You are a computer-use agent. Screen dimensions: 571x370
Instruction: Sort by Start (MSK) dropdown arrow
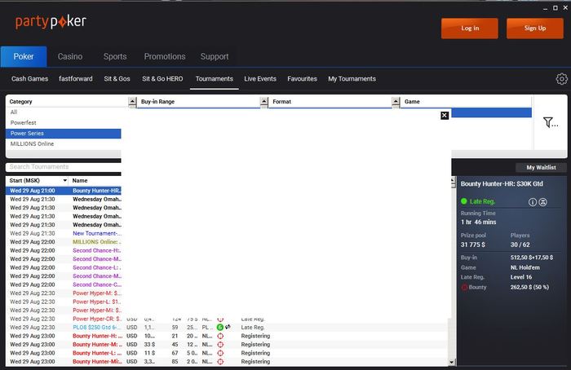tap(64, 180)
